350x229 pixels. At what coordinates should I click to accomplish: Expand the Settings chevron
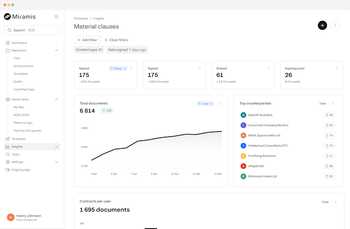pos(56,162)
